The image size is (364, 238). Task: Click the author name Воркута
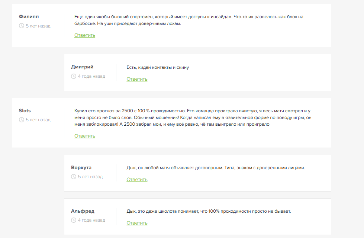click(81, 167)
